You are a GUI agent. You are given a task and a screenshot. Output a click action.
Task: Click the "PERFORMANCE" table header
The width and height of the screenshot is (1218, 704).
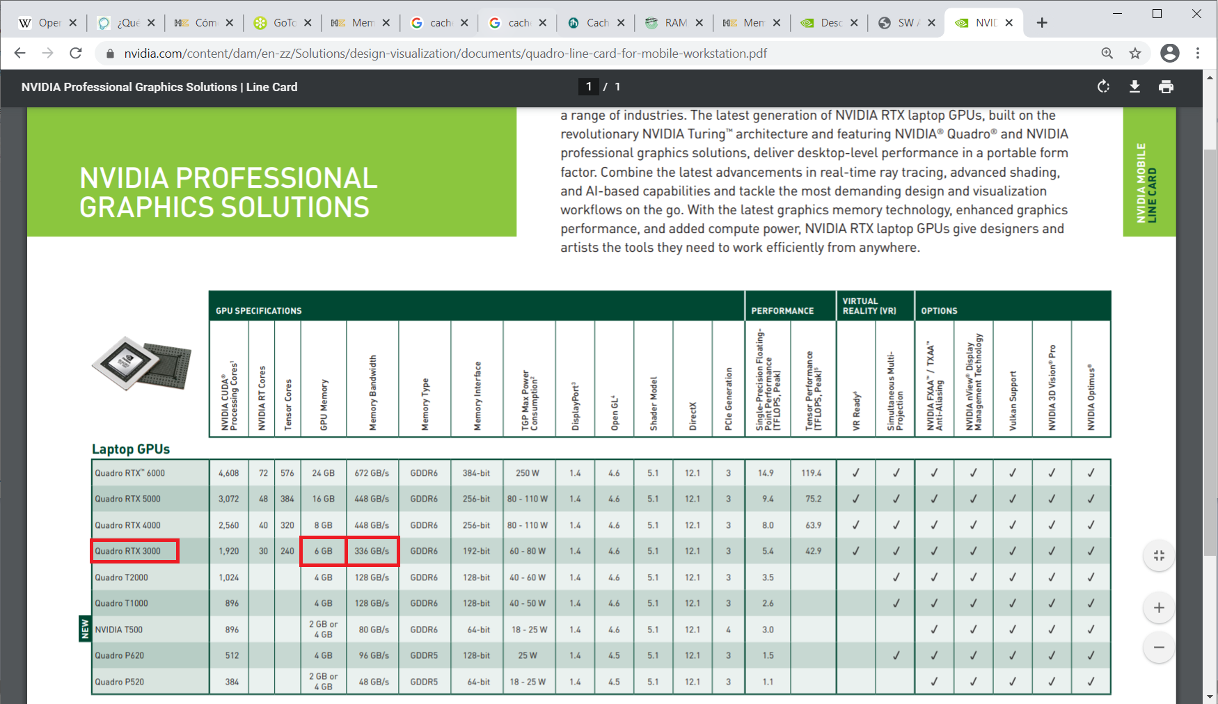click(782, 311)
